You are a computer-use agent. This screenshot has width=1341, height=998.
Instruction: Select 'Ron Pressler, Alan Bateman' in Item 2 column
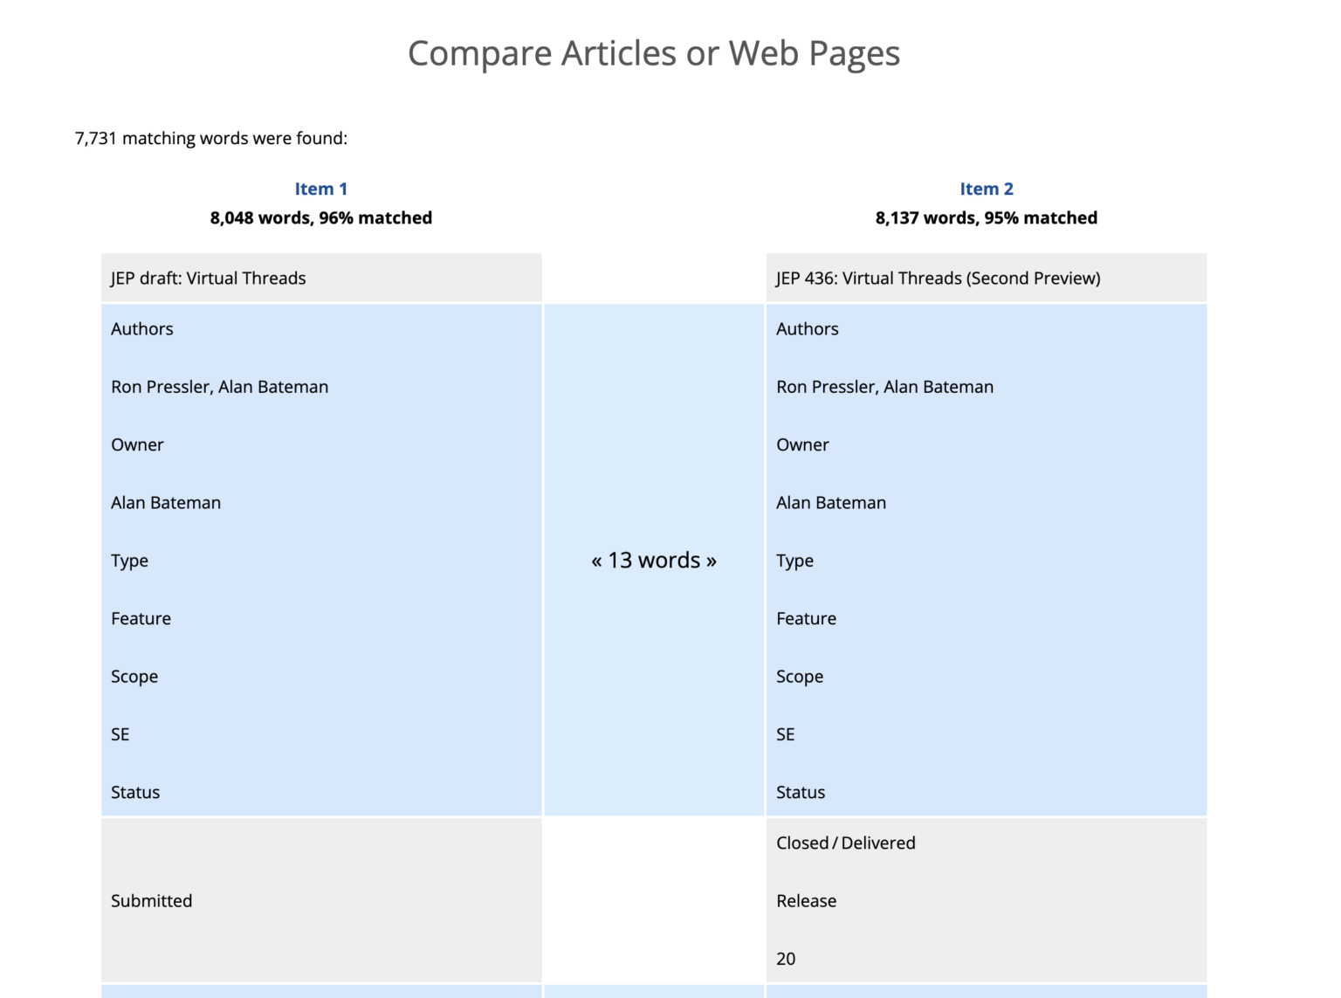884,386
